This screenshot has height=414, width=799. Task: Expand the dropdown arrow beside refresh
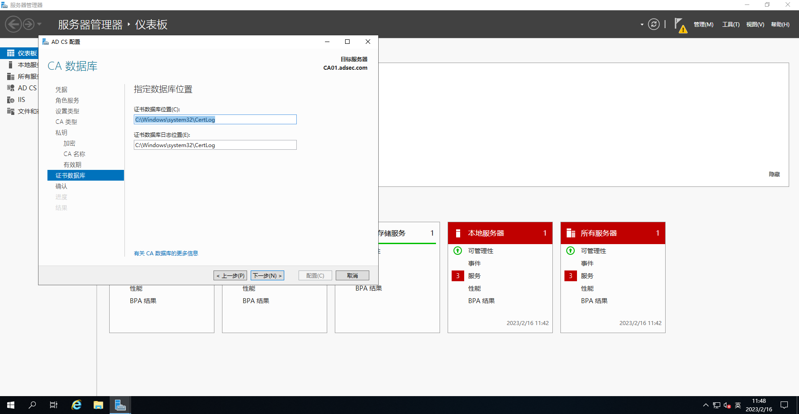click(642, 25)
